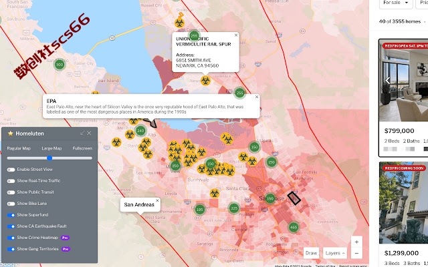The image size is (428, 267).
Task: Click the 150 cluster marker near Milpitas
Action: click(x=254, y=147)
